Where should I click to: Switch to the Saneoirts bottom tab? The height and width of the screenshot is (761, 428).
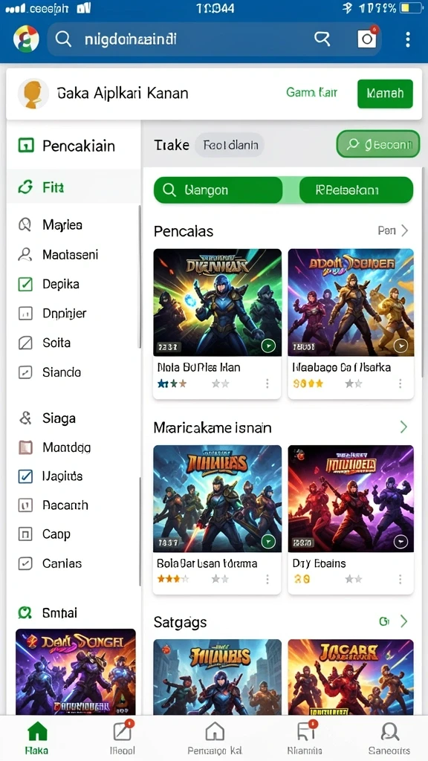[x=389, y=738]
